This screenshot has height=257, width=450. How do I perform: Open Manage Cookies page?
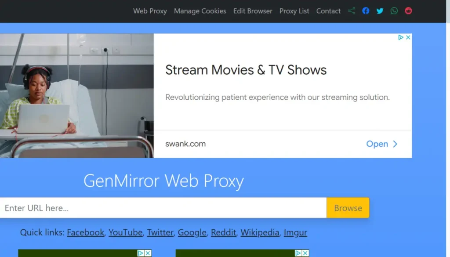click(x=200, y=11)
